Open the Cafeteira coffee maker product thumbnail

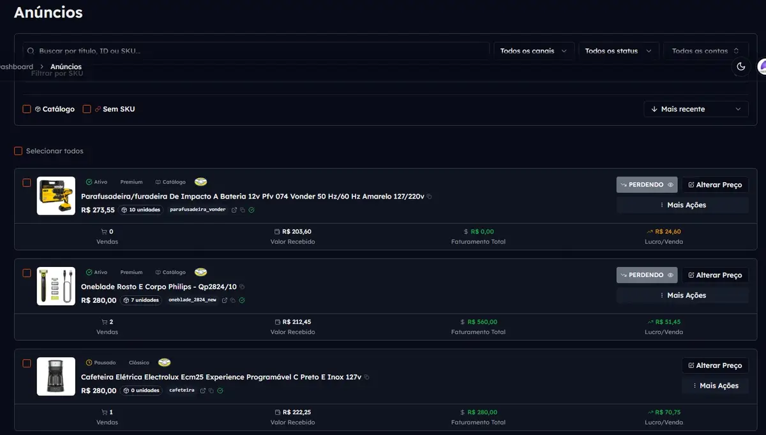click(x=56, y=376)
